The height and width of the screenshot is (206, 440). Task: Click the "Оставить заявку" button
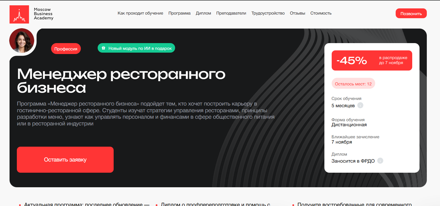pyautogui.click(x=65, y=160)
